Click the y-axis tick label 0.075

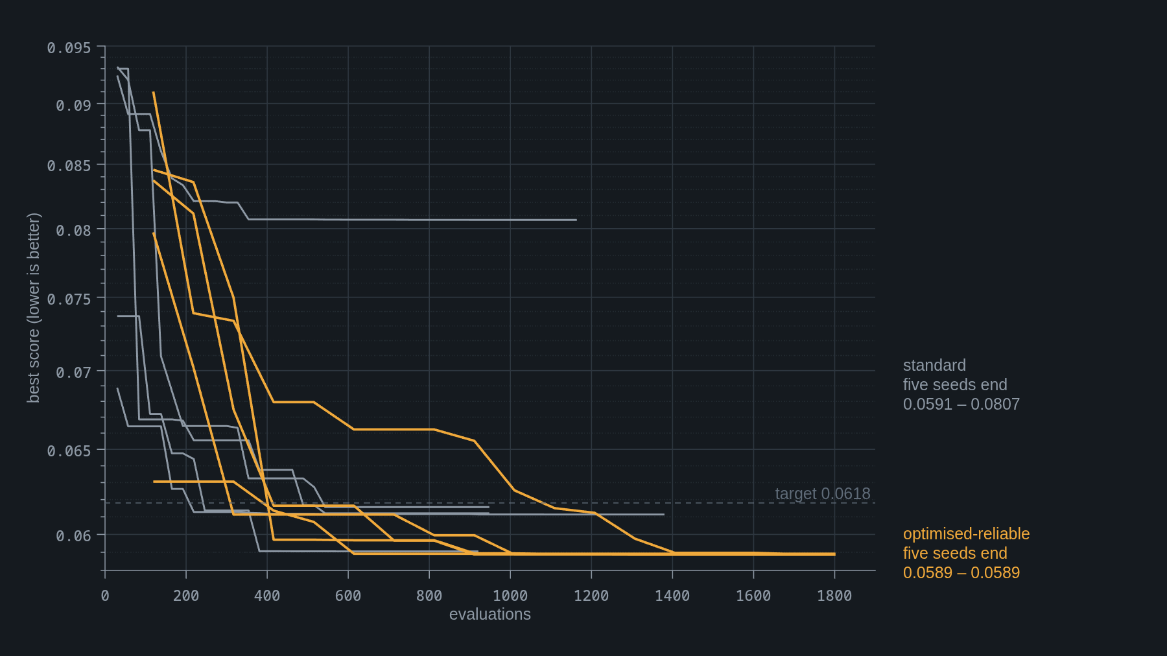click(69, 299)
